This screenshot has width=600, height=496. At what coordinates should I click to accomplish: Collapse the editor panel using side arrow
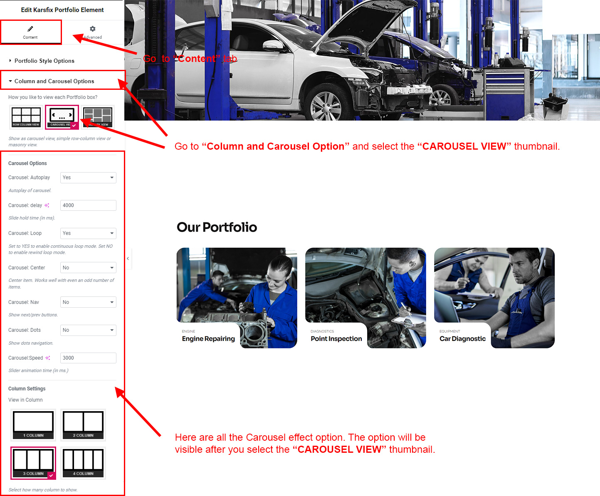(128, 259)
